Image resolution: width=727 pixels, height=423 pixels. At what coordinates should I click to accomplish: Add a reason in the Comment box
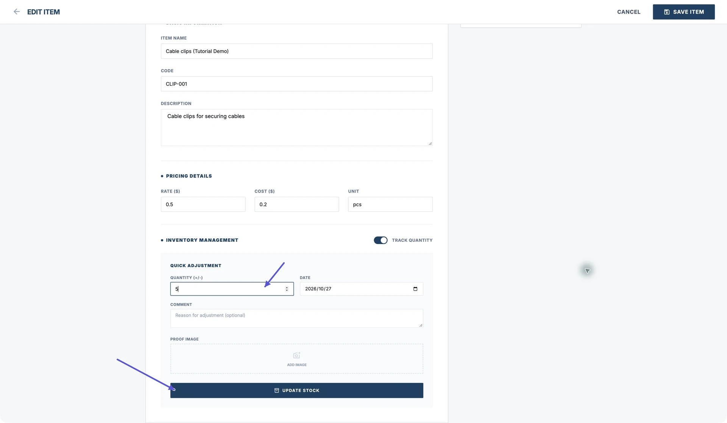[x=296, y=318]
